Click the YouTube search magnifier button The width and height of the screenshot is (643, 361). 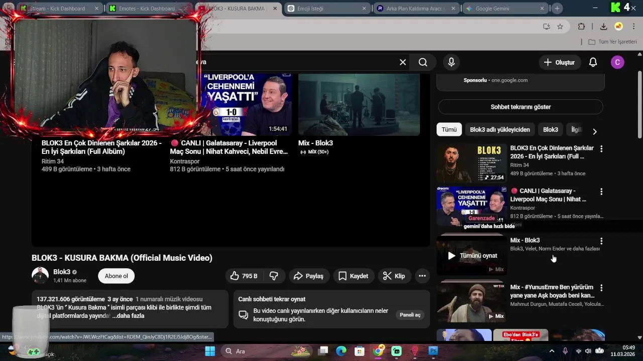point(423,62)
